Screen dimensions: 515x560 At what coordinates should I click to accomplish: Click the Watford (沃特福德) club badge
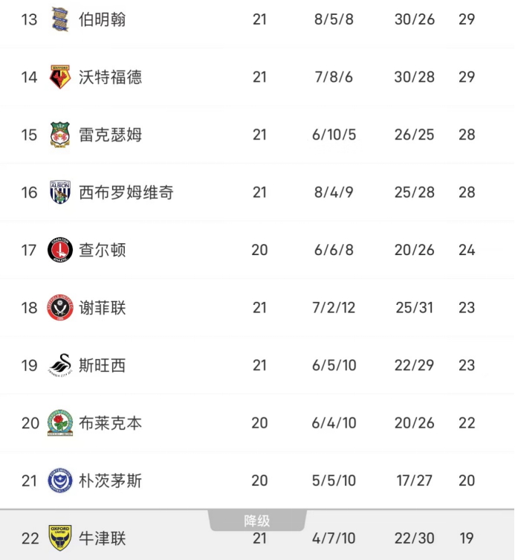(x=59, y=77)
